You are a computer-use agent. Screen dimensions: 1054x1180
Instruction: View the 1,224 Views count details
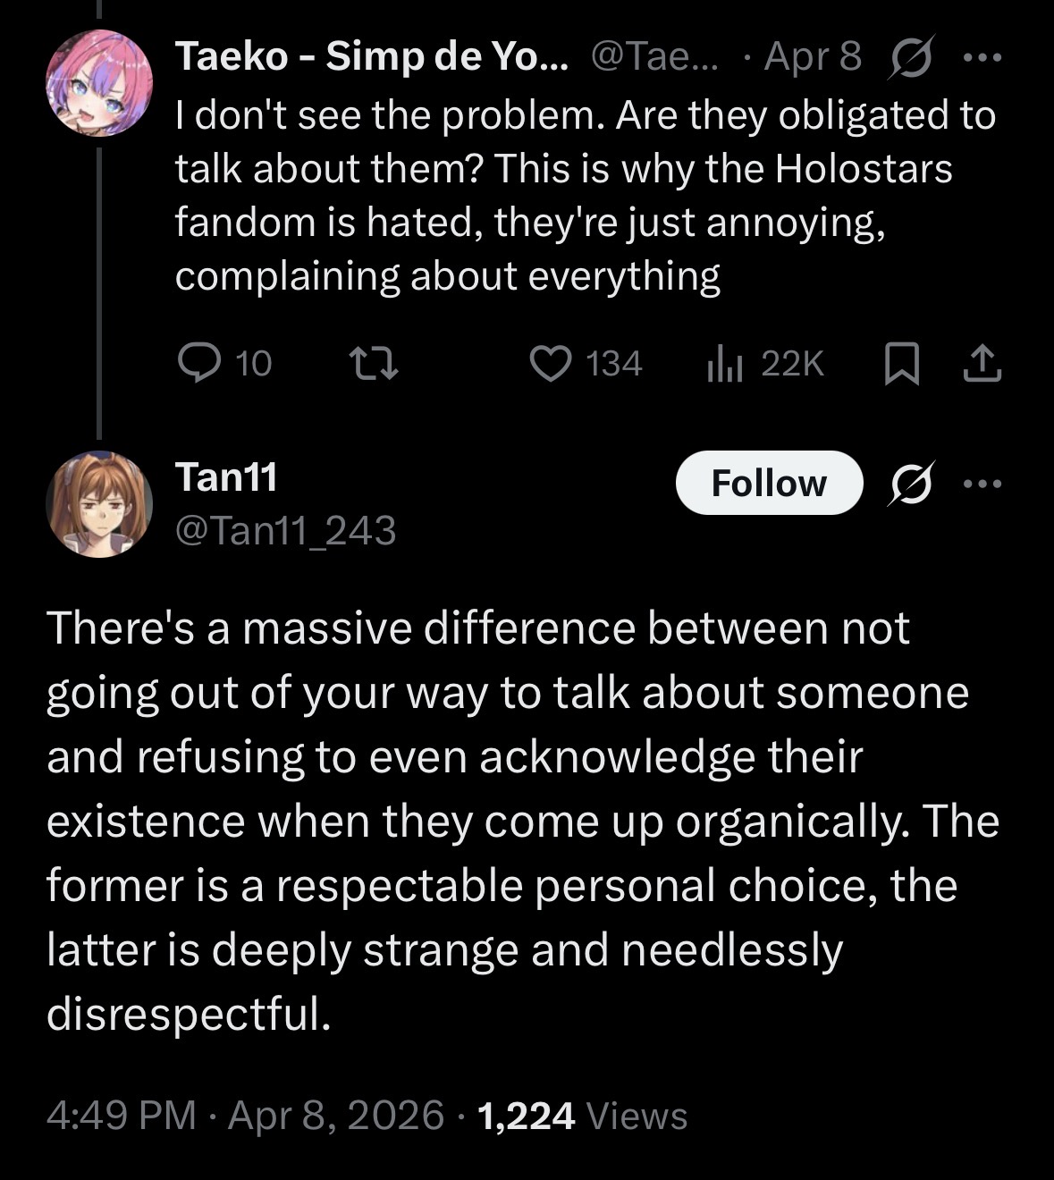[x=582, y=1115]
